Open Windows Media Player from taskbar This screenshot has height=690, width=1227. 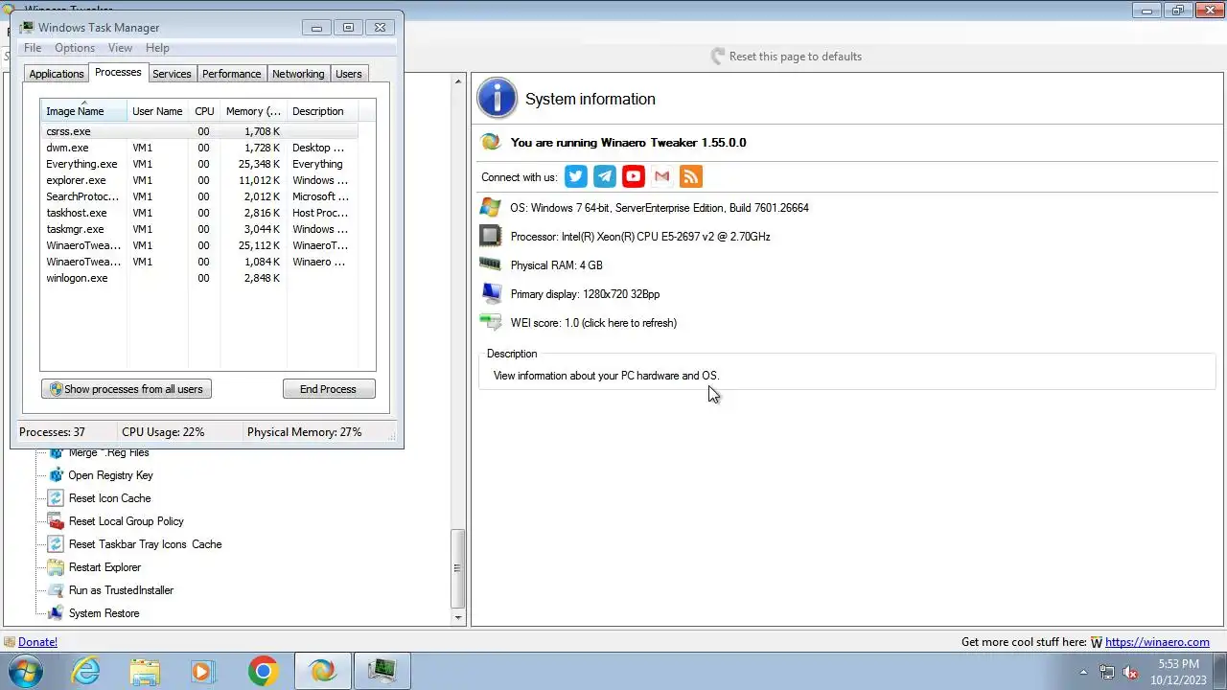[x=203, y=671]
